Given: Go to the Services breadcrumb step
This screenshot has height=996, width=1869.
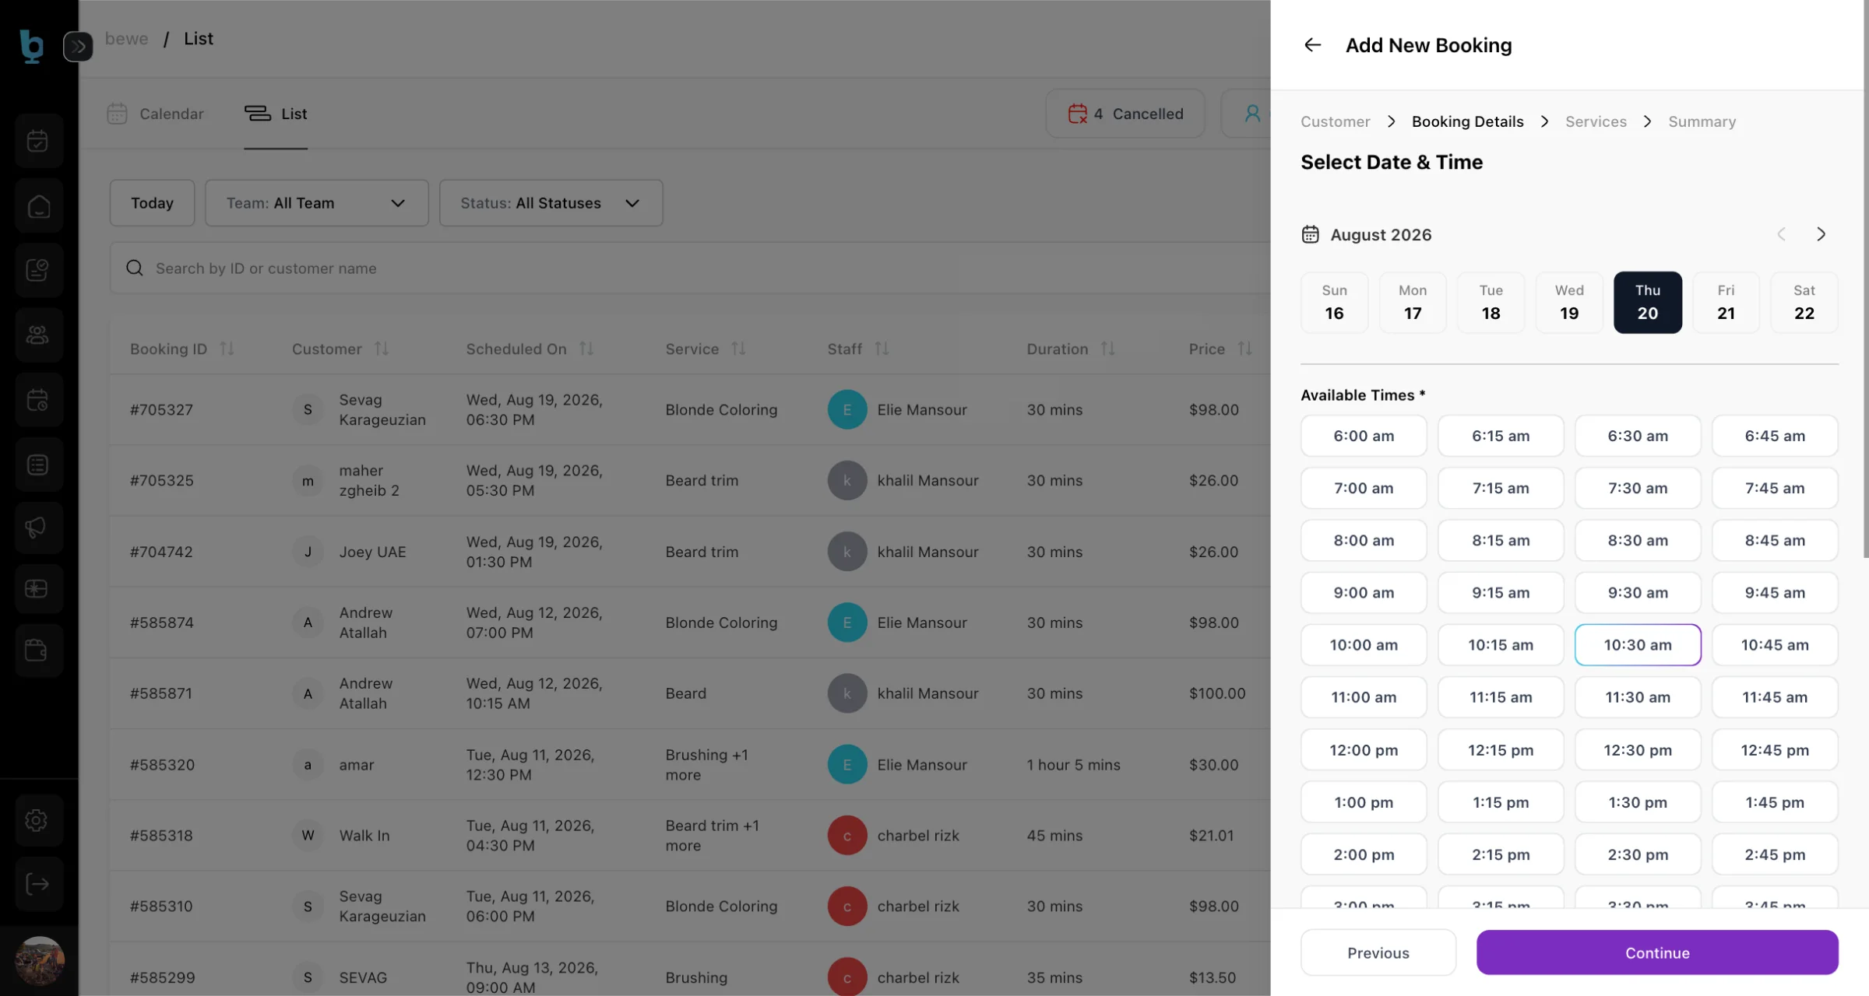Looking at the screenshot, I should [1596, 121].
